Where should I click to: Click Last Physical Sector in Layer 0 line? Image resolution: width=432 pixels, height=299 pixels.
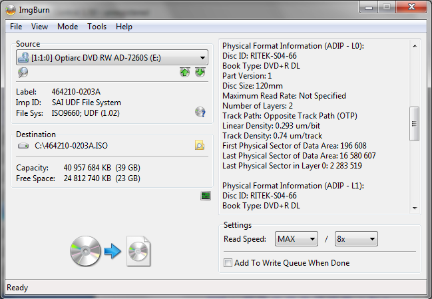pyautogui.click(x=292, y=166)
